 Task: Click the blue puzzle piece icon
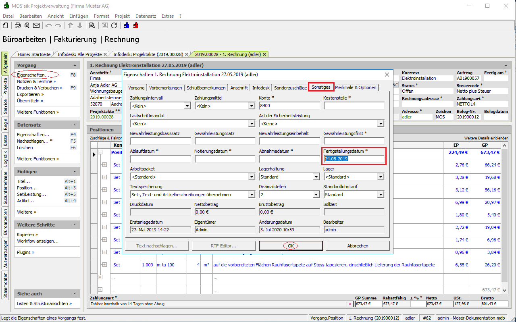(x=127, y=25)
